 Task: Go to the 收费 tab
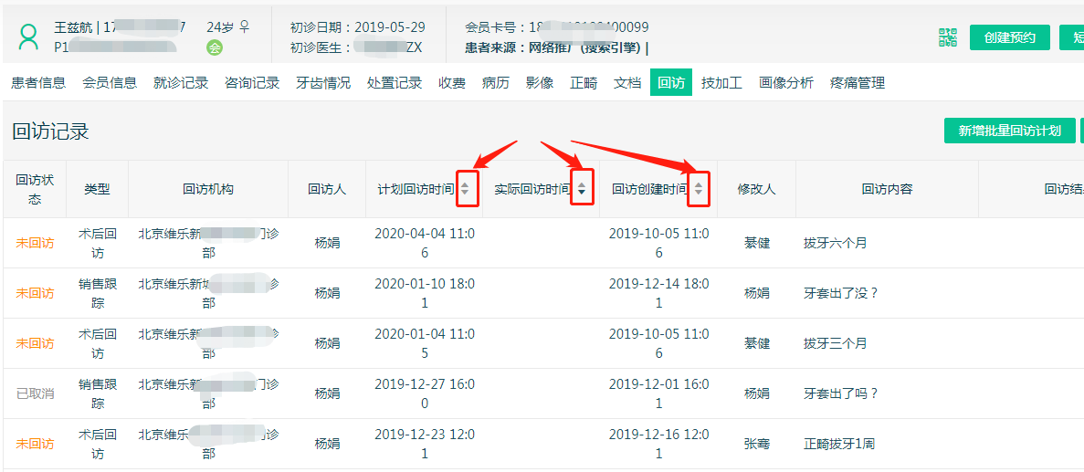click(x=452, y=83)
